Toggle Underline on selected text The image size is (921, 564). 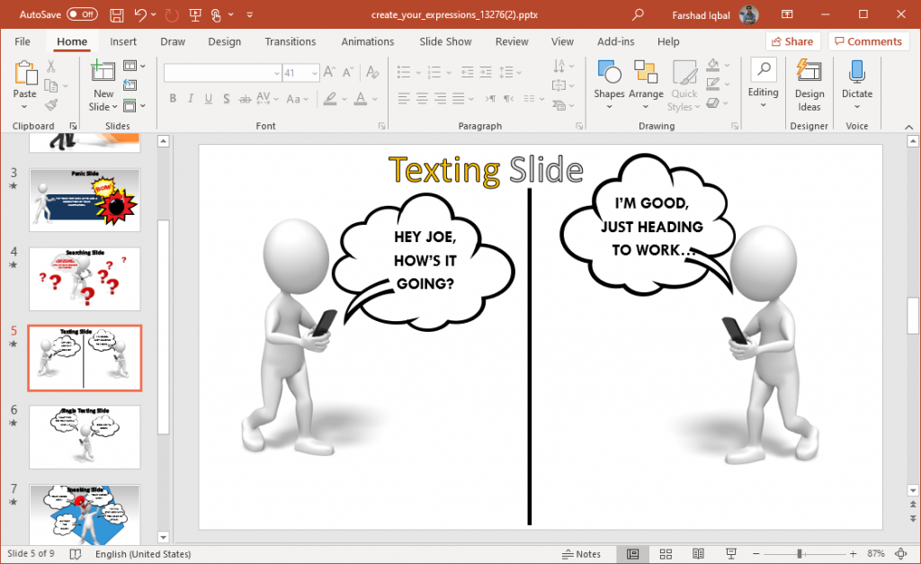(x=208, y=99)
